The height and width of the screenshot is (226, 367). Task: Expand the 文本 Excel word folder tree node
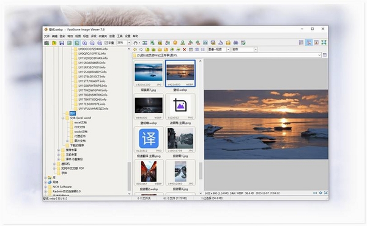(x=63, y=118)
